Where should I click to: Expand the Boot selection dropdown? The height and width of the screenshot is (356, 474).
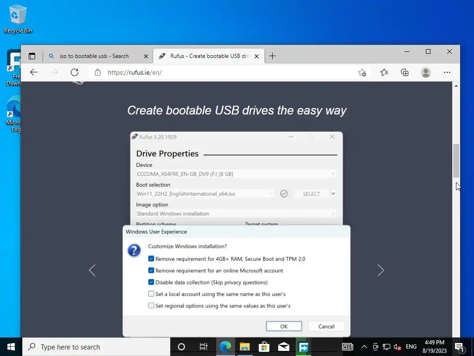coord(271,194)
